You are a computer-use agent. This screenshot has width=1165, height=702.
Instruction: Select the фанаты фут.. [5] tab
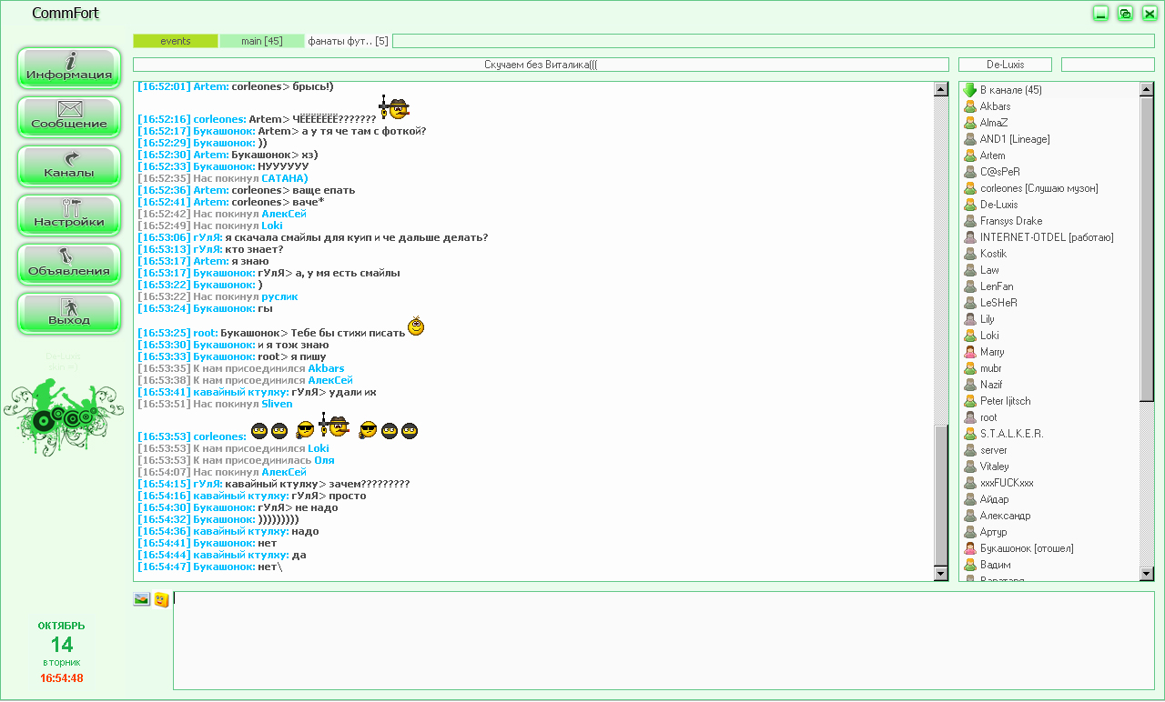[348, 41]
